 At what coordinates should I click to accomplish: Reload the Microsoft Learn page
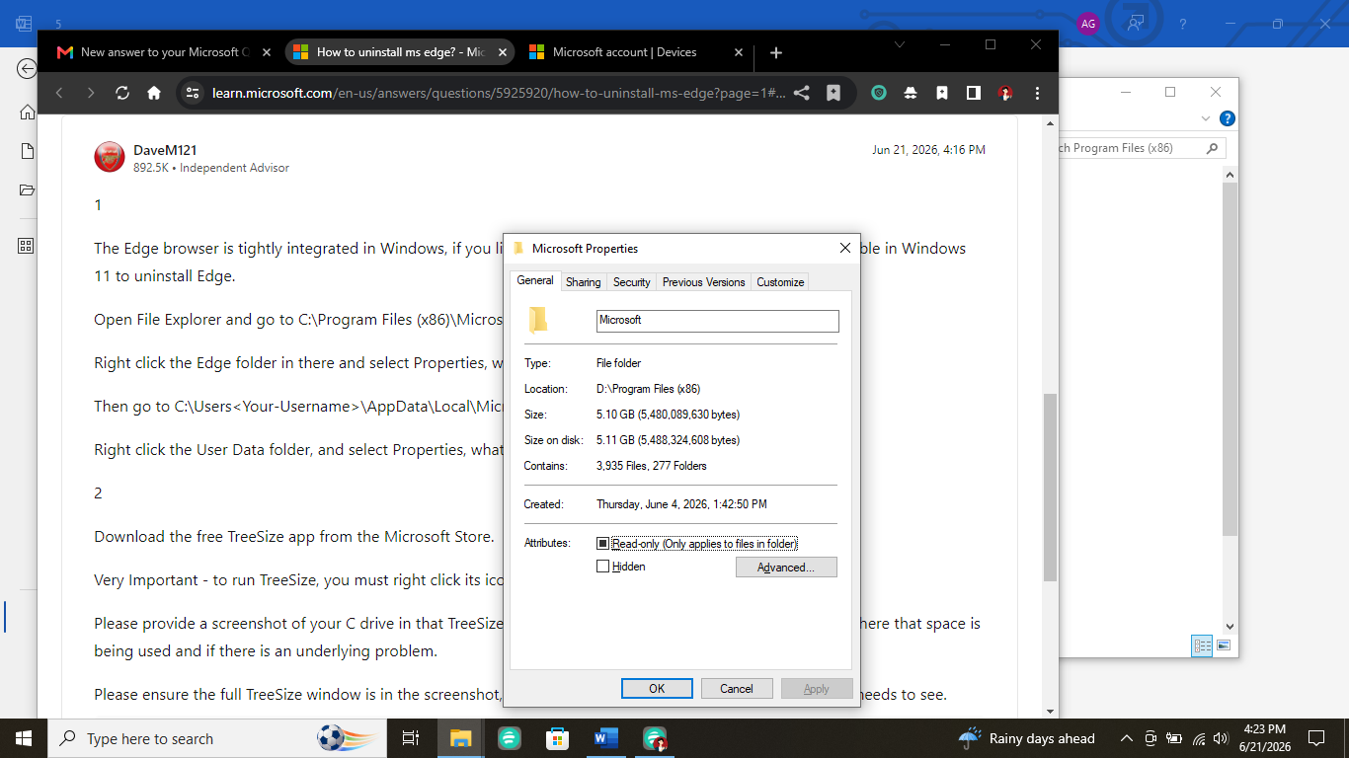122,93
